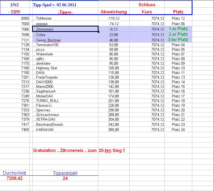Select the jocyx tipper cell

[x=65, y=50]
